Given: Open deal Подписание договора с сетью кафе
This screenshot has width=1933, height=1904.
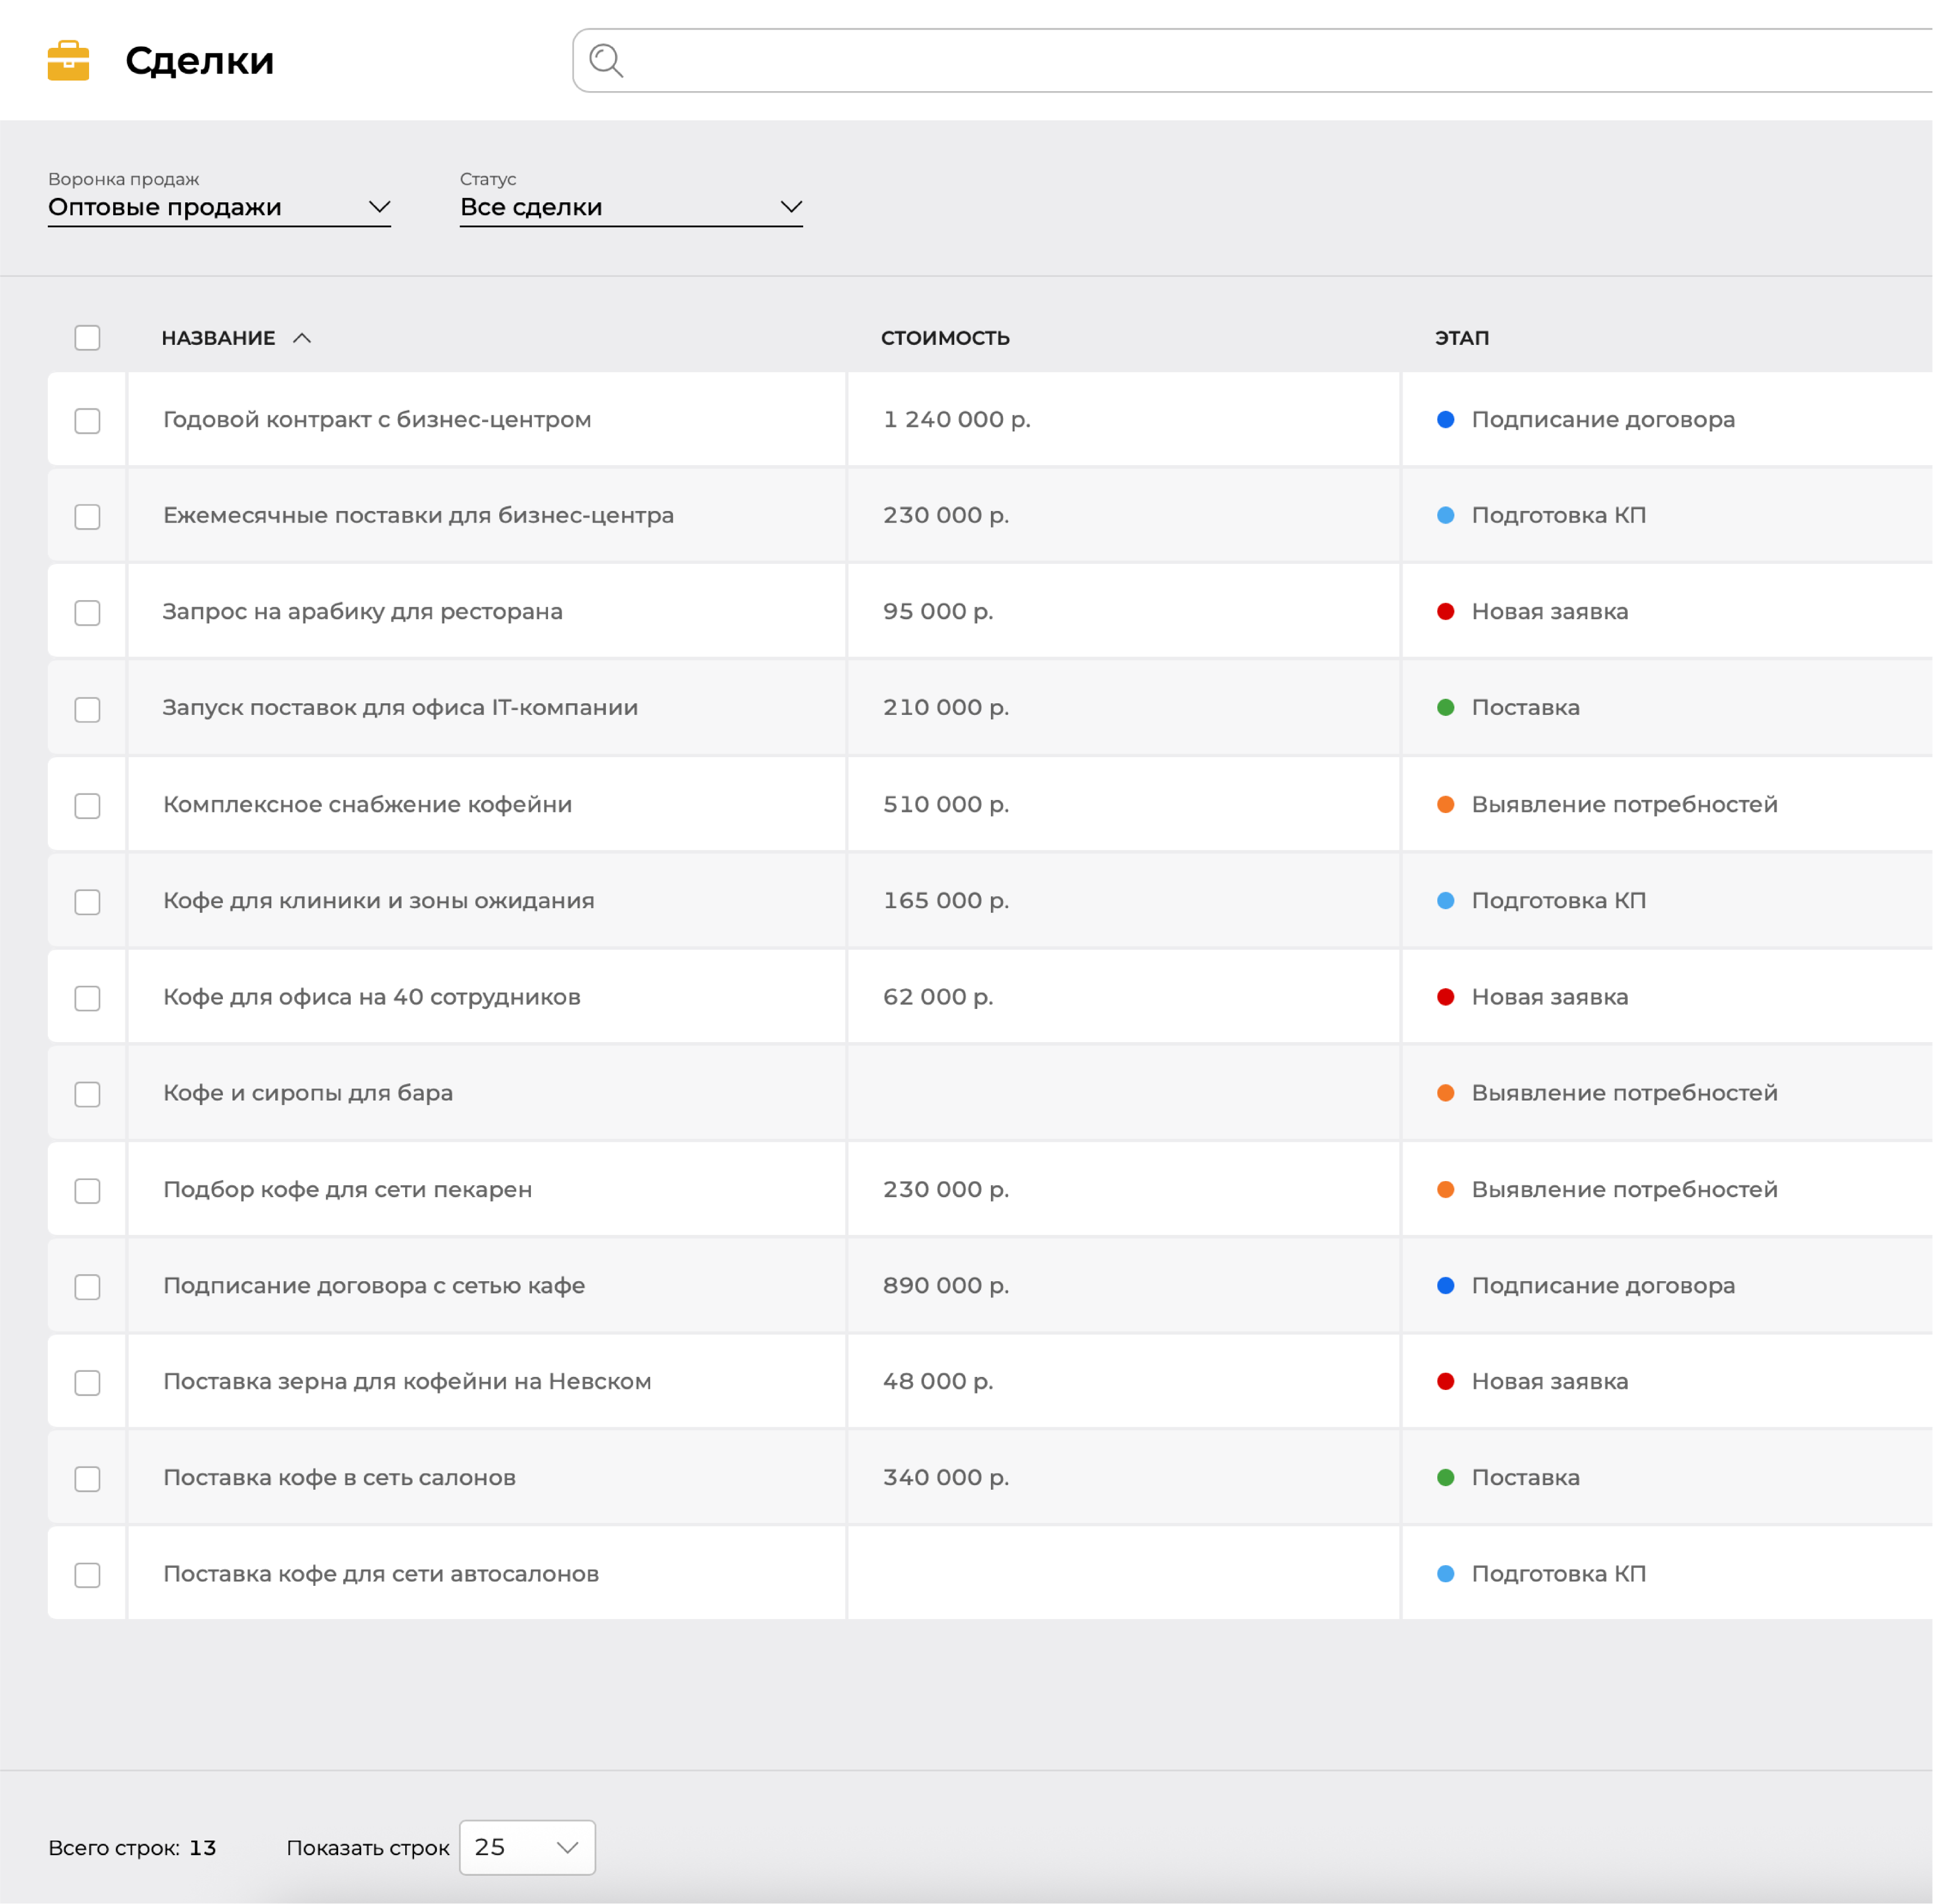Looking at the screenshot, I should pyautogui.click(x=374, y=1285).
